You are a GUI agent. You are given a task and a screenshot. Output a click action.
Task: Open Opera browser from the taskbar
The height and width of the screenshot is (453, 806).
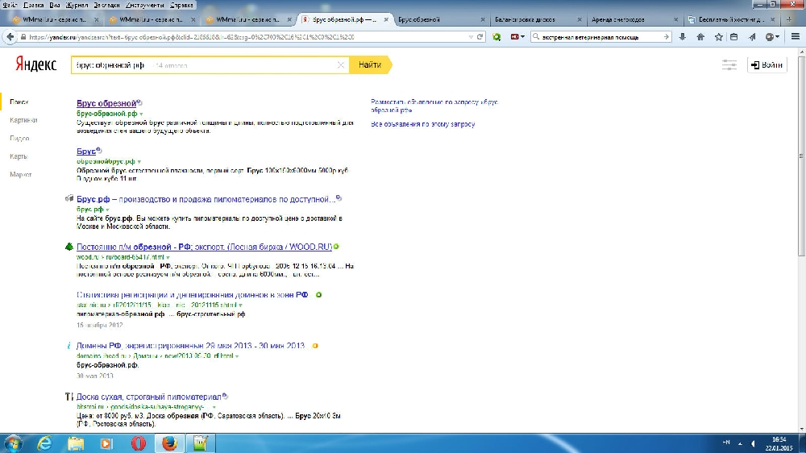139,443
